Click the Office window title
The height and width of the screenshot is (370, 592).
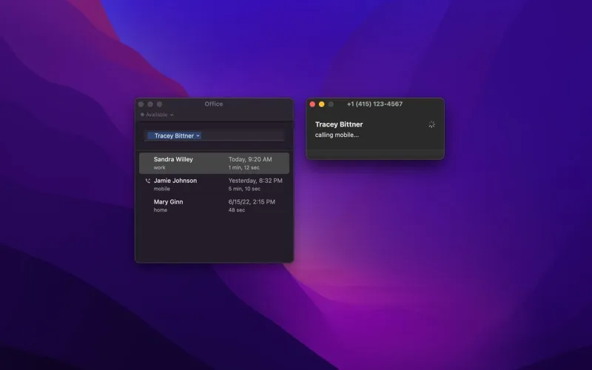[214, 104]
